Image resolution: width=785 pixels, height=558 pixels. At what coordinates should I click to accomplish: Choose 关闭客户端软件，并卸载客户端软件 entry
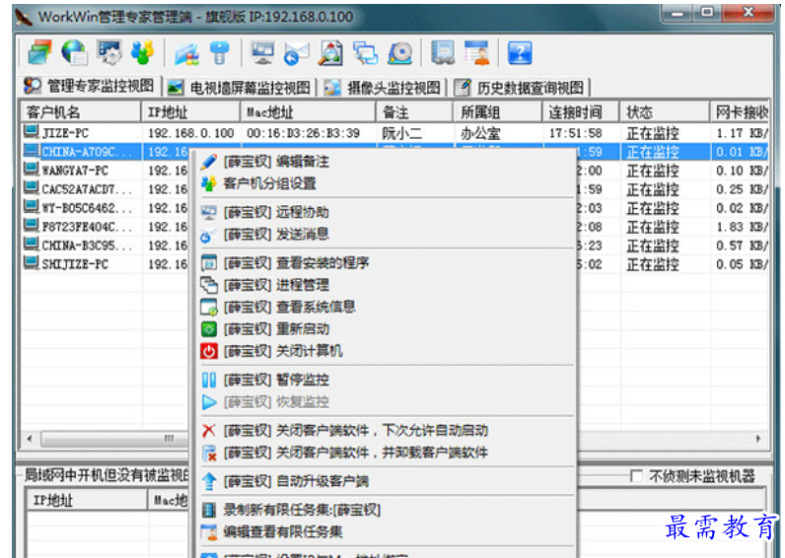(x=383, y=453)
